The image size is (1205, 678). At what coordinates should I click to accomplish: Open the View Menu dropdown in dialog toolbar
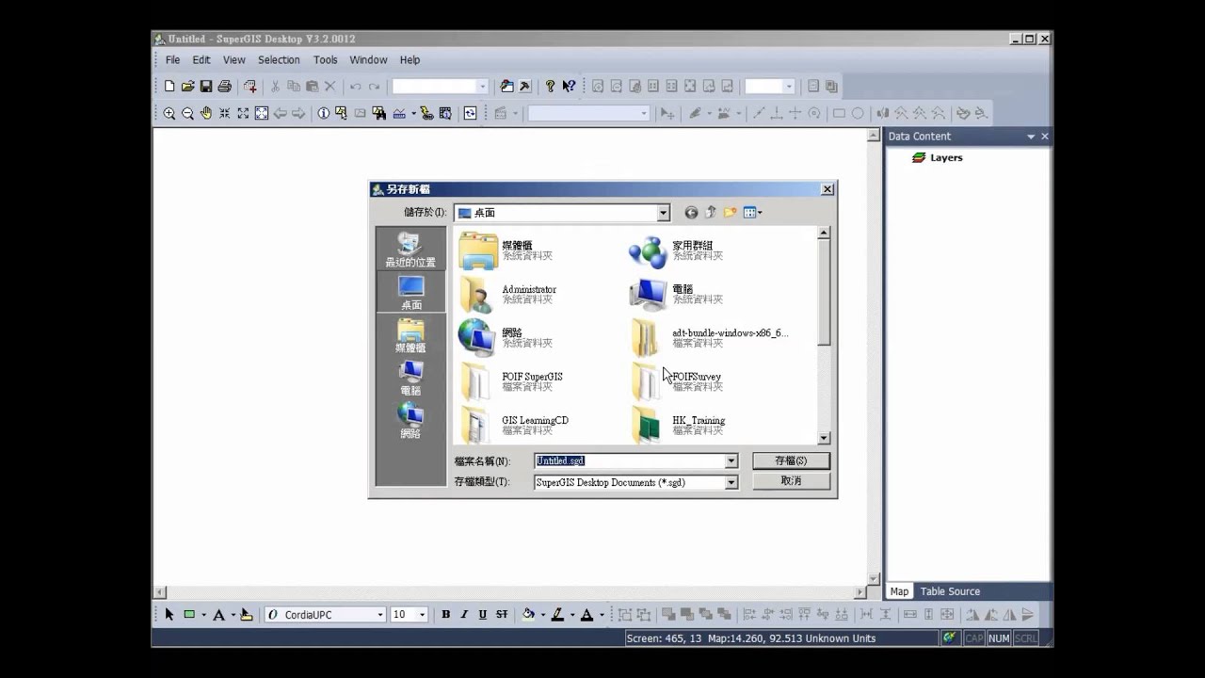click(x=752, y=213)
